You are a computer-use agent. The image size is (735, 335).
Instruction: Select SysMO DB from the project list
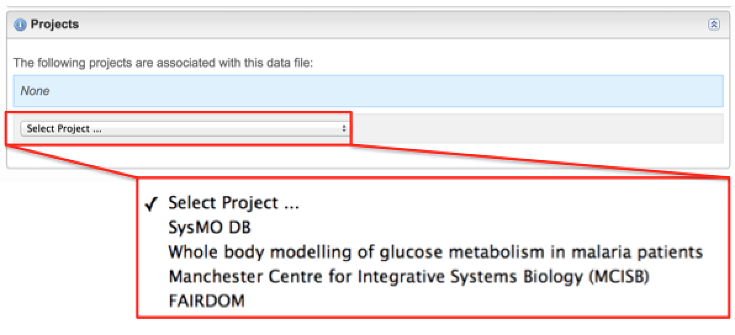click(x=210, y=227)
